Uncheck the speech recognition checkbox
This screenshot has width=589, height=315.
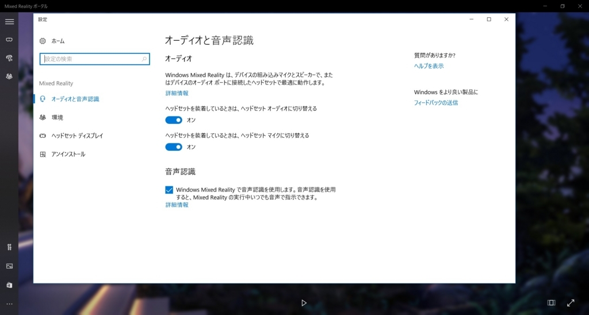click(169, 190)
